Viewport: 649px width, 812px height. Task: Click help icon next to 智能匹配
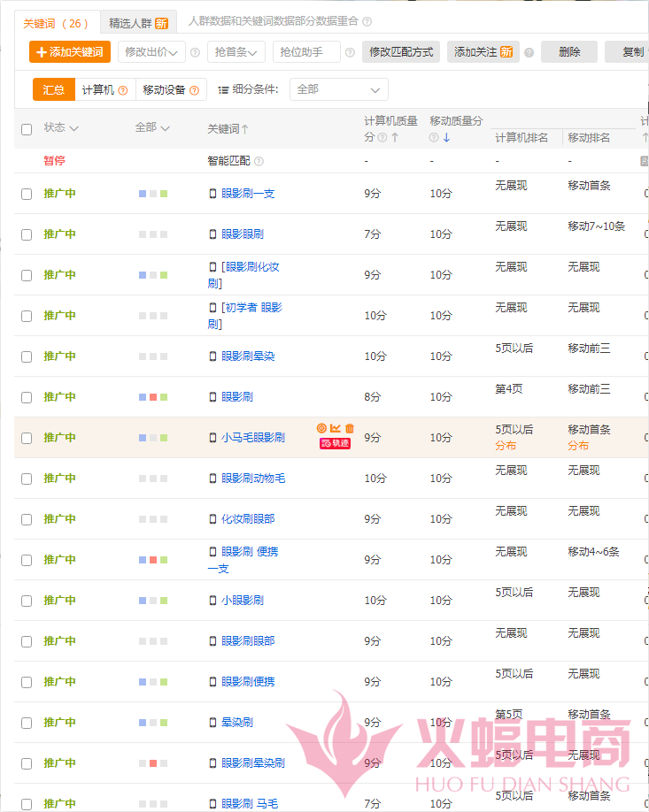[259, 162]
